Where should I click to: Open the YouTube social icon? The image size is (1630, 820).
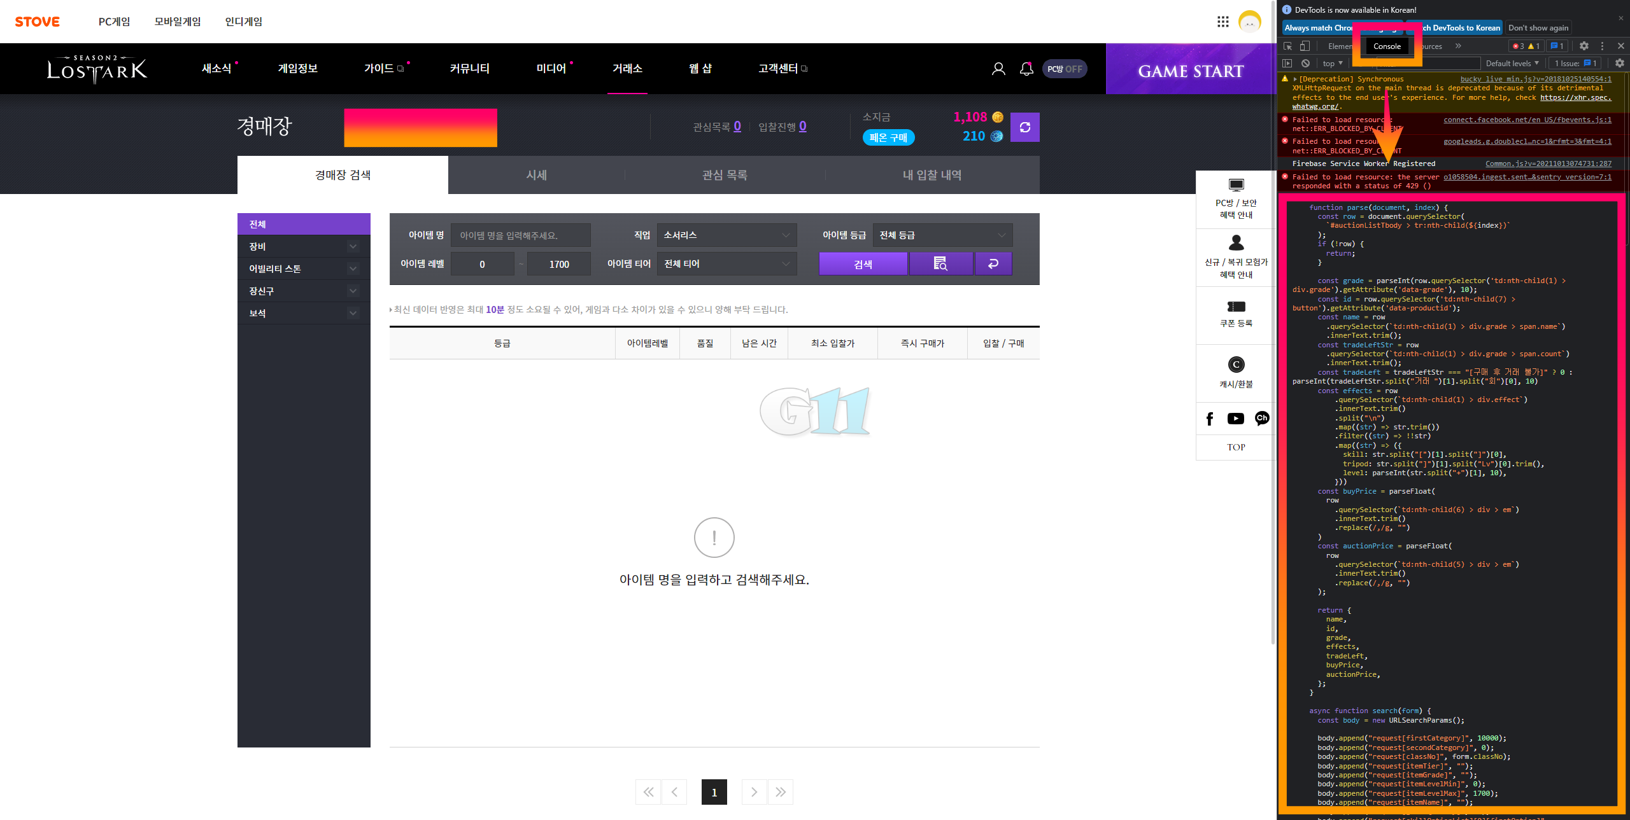click(1235, 419)
